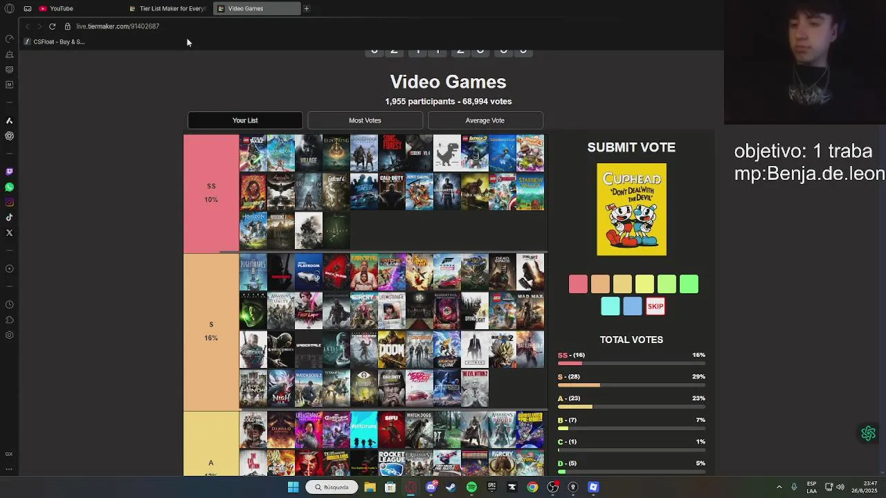Click the Windows search box

pyautogui.click(x=332, y=487)
